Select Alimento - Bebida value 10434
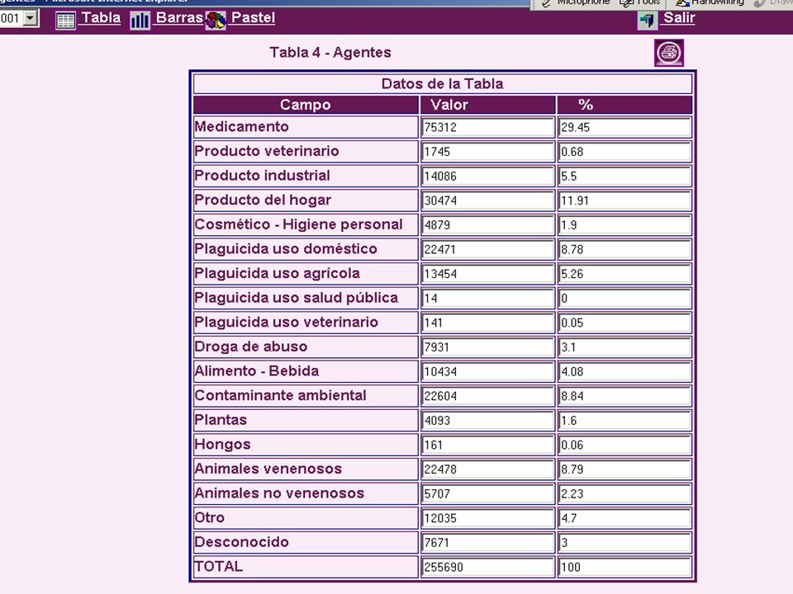Image resolution: width=793 pixels, height=594 pixels. point(487,372)
